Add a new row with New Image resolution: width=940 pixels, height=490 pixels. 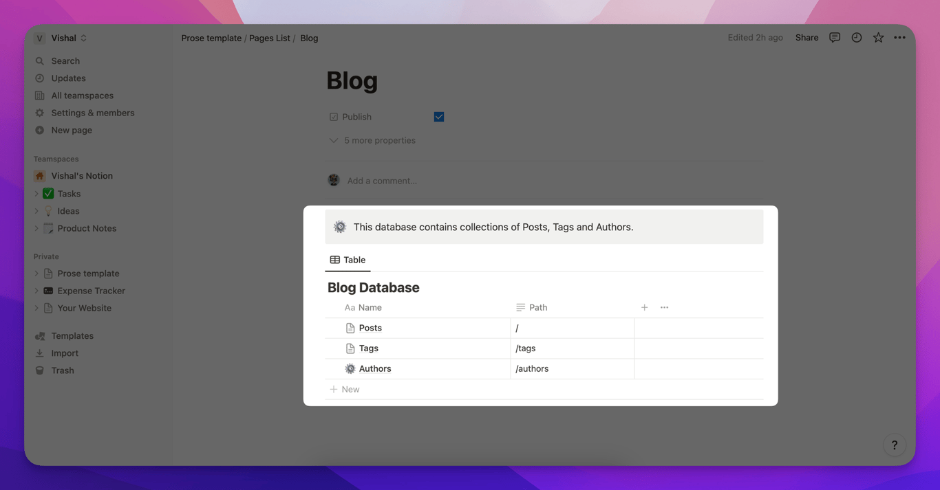pos(344,389)
